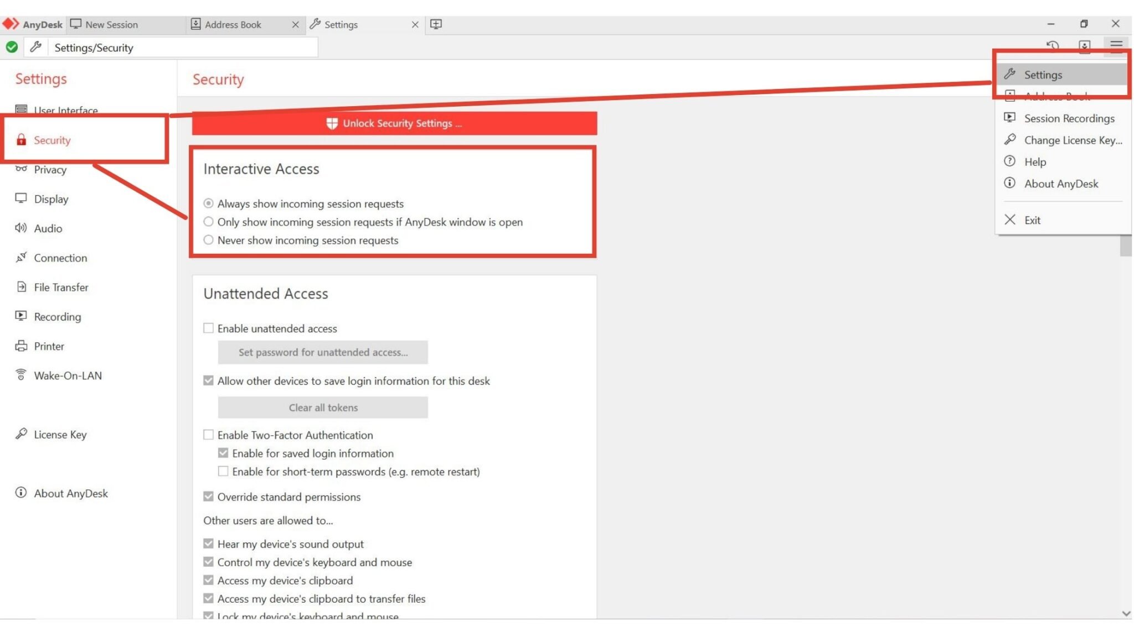Click the Connection plug icon in sidebar
The image size is (1134, 637).
[21, 257]
